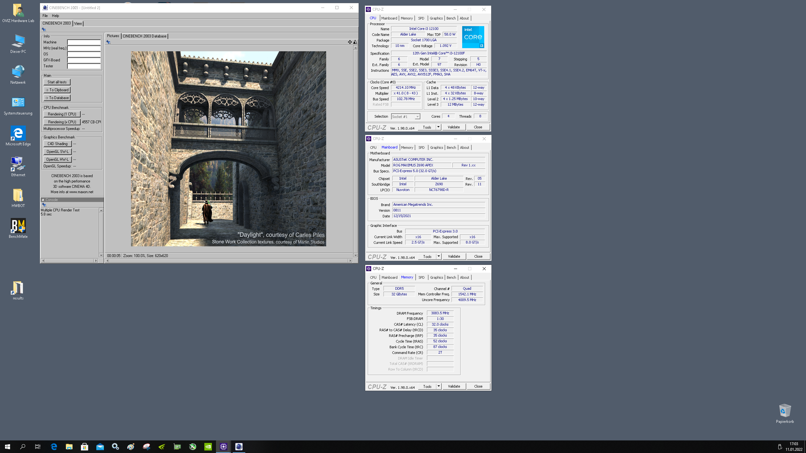The height and width of the screenshot is (453, 806).
Task: Open Tools dropdown arrow in top CPU-Z window
Action: pyautogui.click(x=438, y=127)
